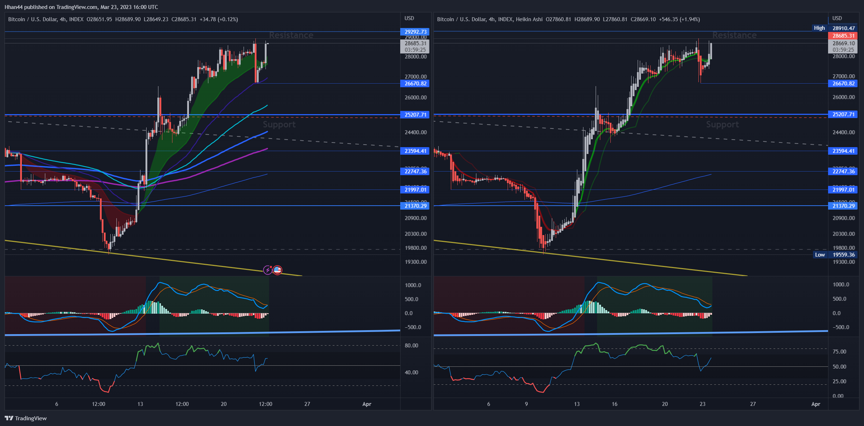The width and height of the screenshot is (864, 426).
Task: Click the 24400.00 axis value on left chart
Action: click(x=416, y=132)
